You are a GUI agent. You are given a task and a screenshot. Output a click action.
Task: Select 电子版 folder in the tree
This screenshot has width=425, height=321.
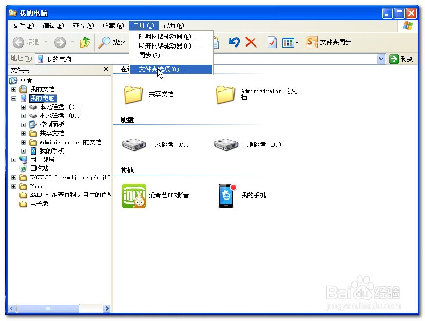[39, 204]
